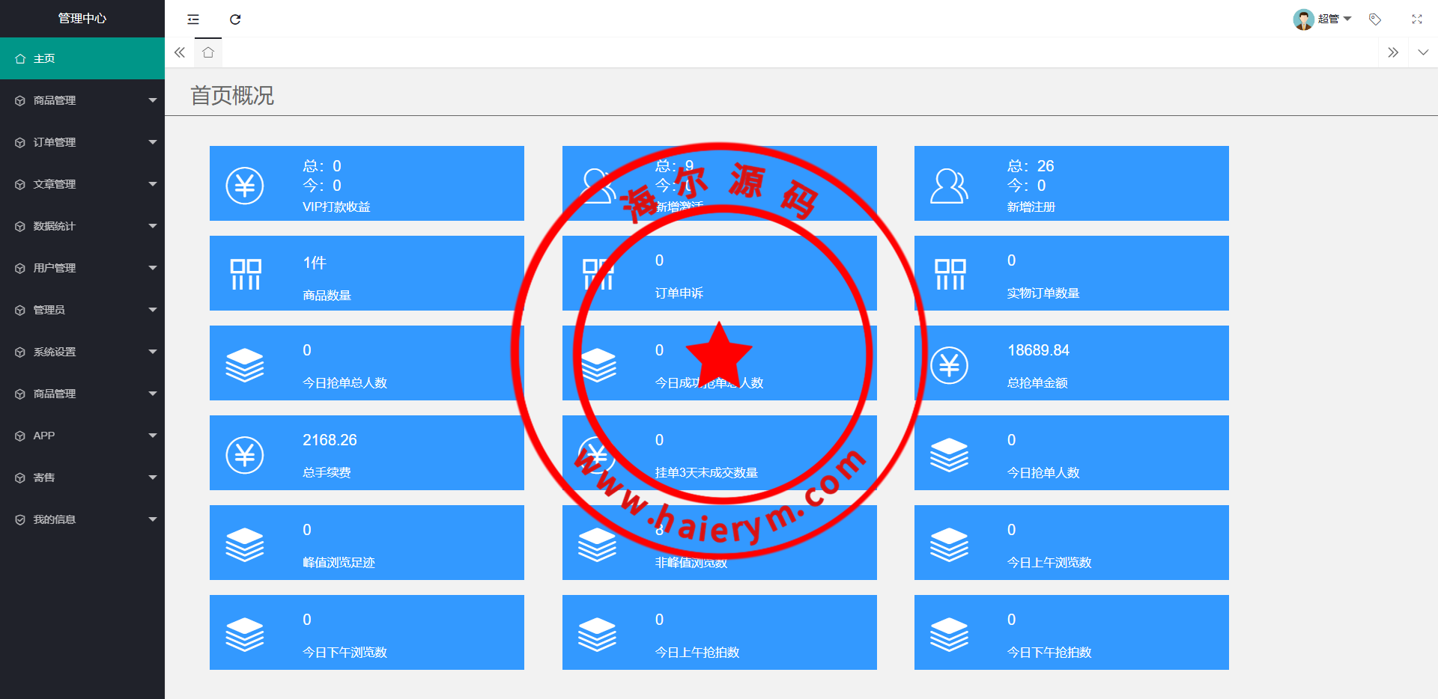Open the 超管 user account dropdown

pos(1323,19)
